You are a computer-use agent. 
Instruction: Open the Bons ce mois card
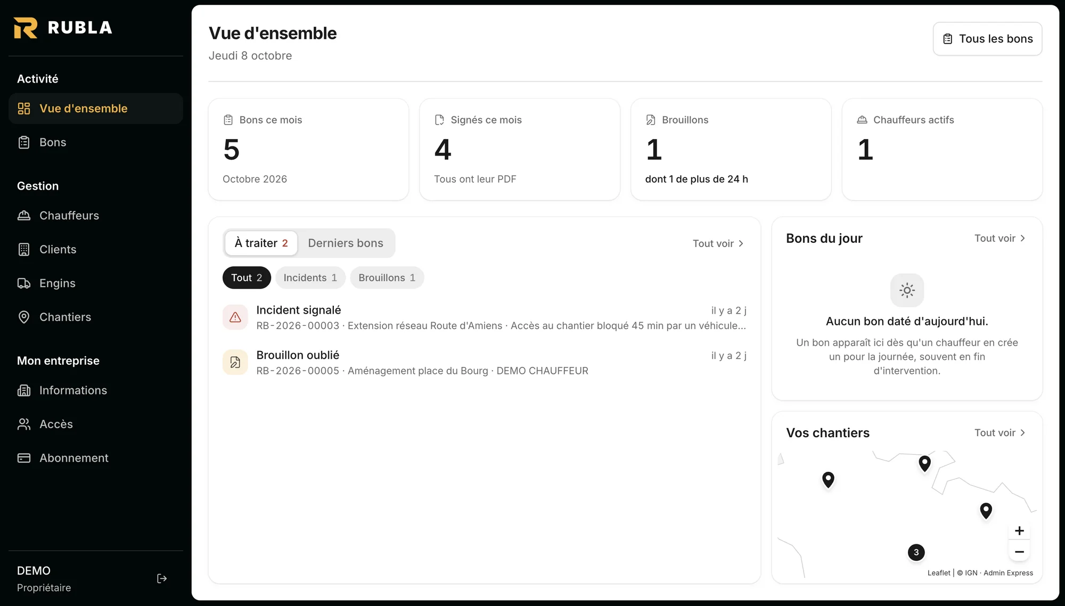[308, 149]
